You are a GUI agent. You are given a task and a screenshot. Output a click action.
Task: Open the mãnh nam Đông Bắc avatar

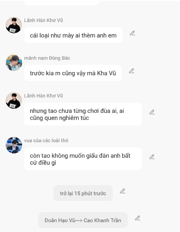(x=14, y=62)
